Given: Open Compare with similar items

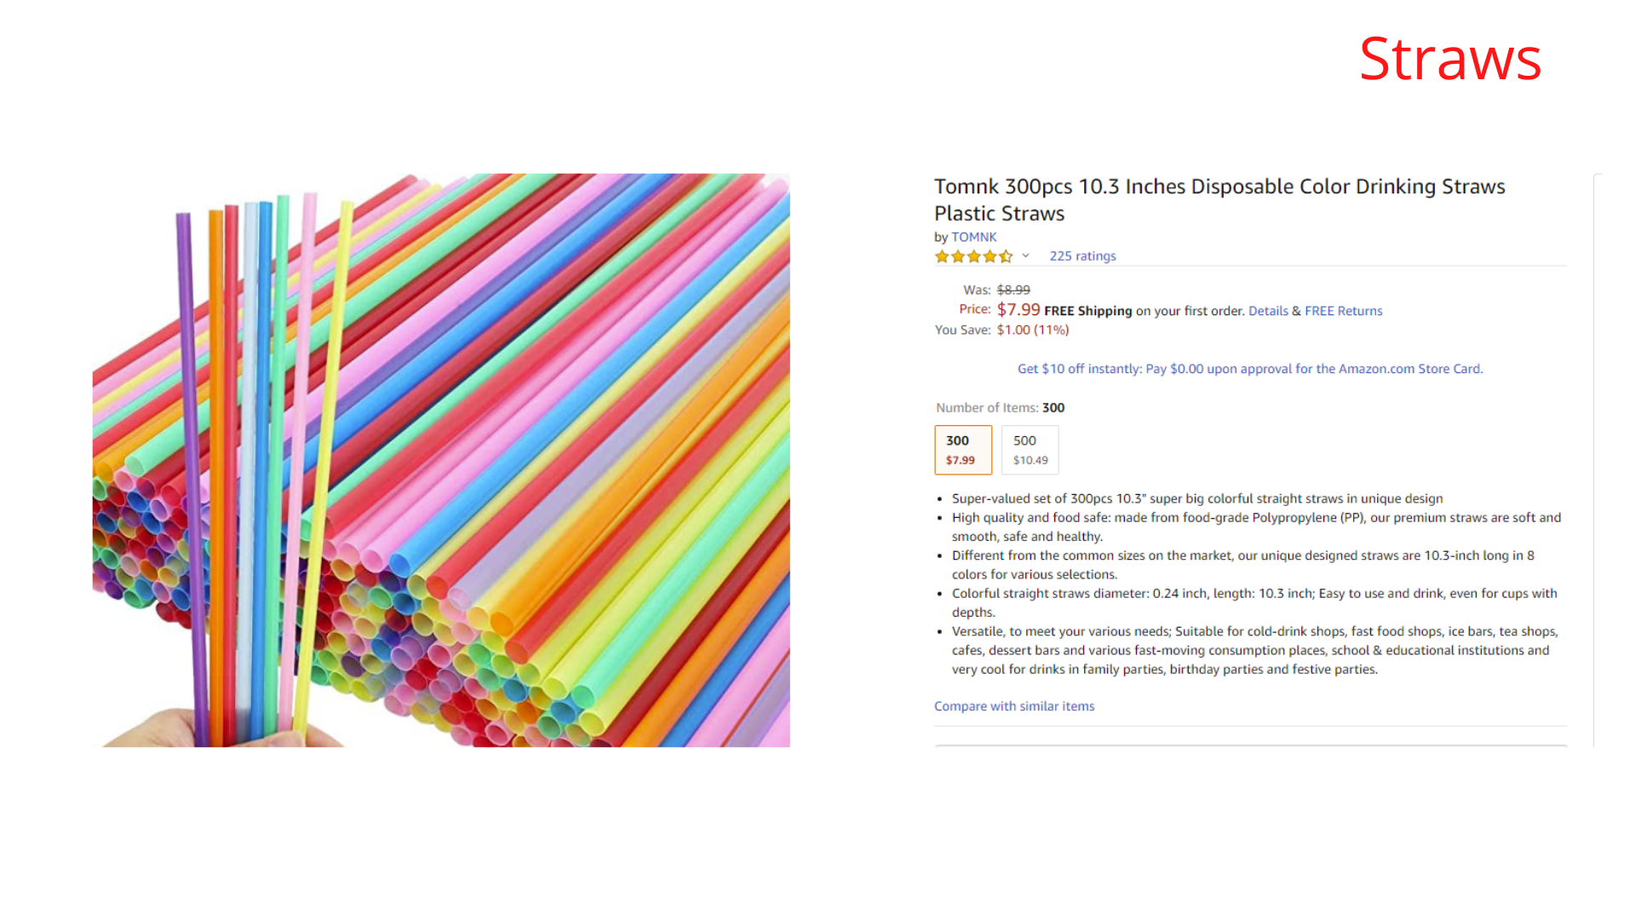Looking at the screenshot, I should 1014,706.
